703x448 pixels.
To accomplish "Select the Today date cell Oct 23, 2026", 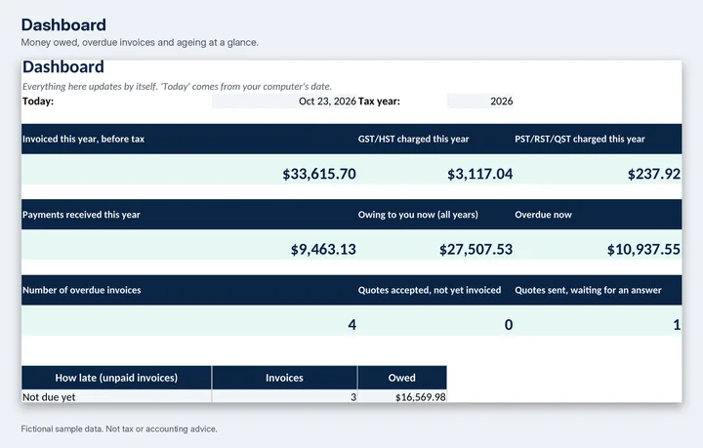I will (x=284, y=102).
